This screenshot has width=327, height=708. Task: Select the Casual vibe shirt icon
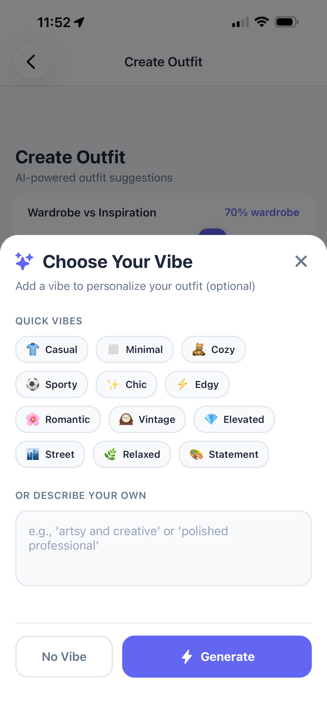[x=33, y=349]
